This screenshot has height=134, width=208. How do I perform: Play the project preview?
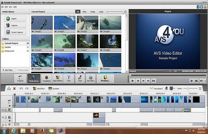[133, 81]
